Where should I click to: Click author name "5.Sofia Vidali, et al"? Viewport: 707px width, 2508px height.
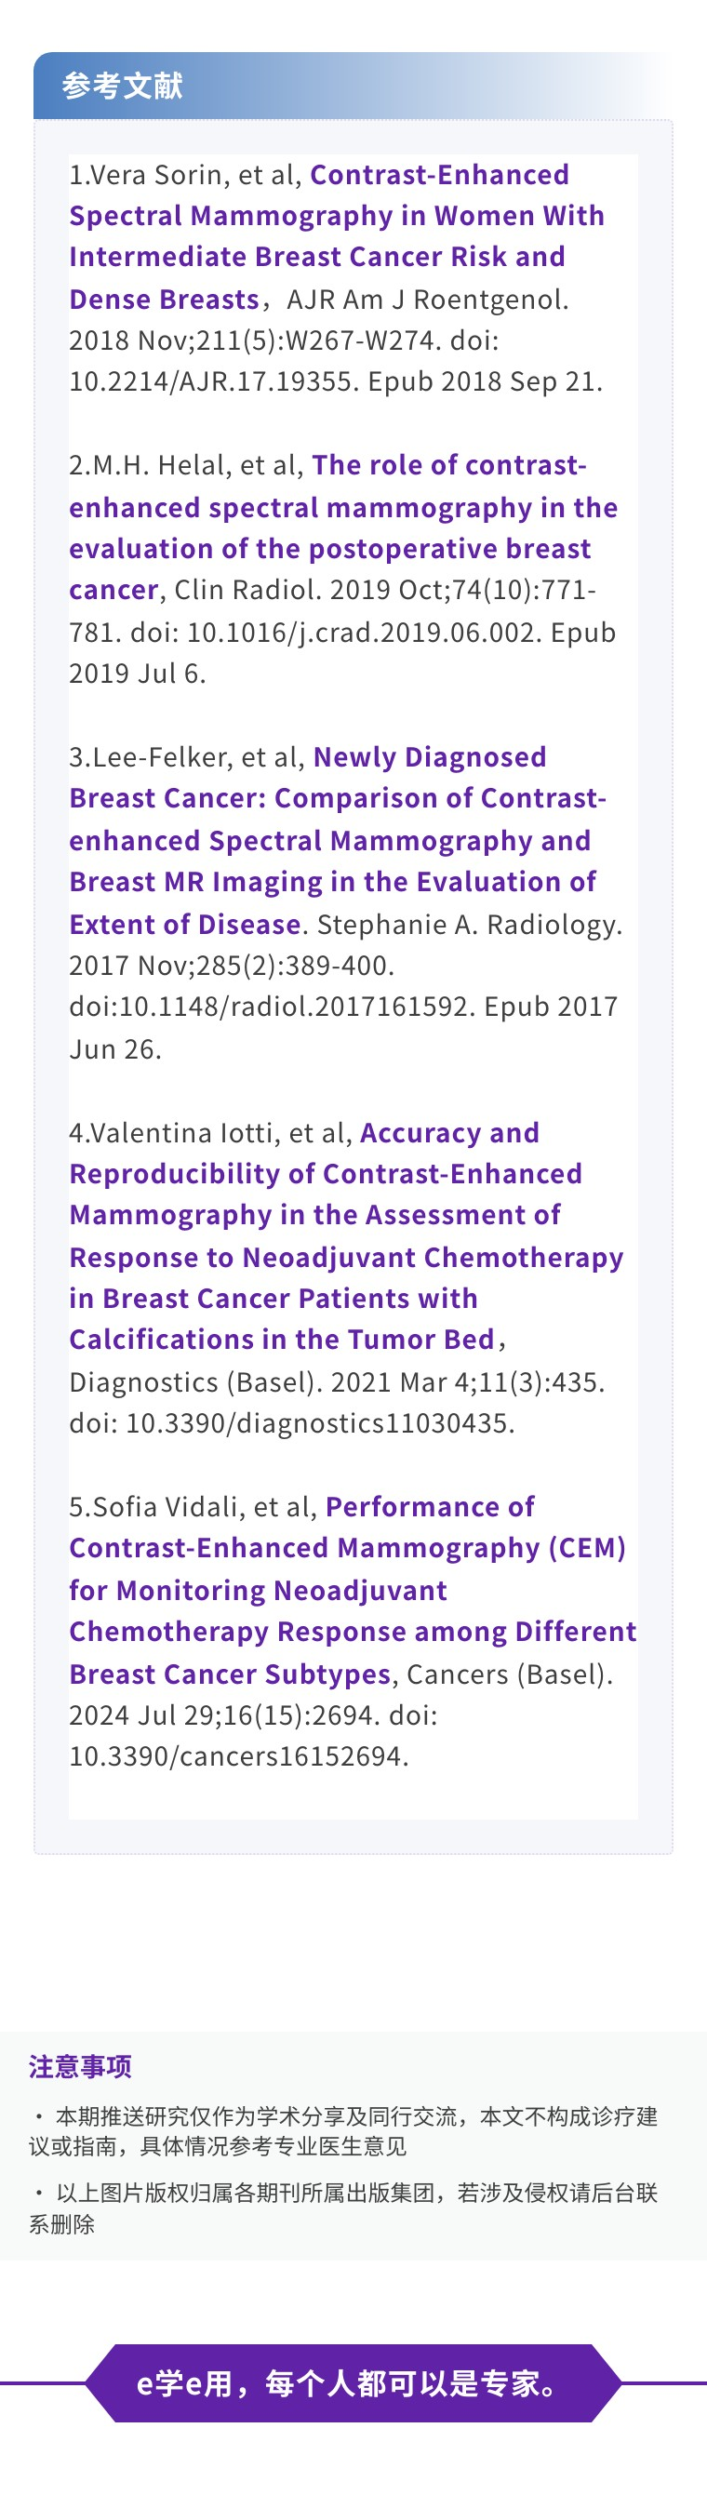pyautogui.click(x=193, y=1506)
